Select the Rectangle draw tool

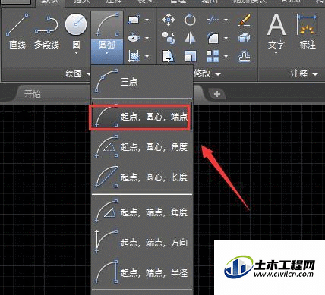pyautogui.click(x=134, y=20)
